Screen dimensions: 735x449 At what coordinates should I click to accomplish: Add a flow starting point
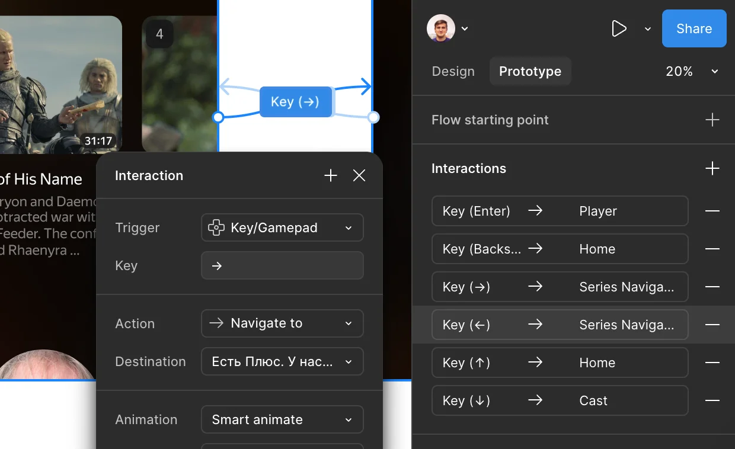712,120
